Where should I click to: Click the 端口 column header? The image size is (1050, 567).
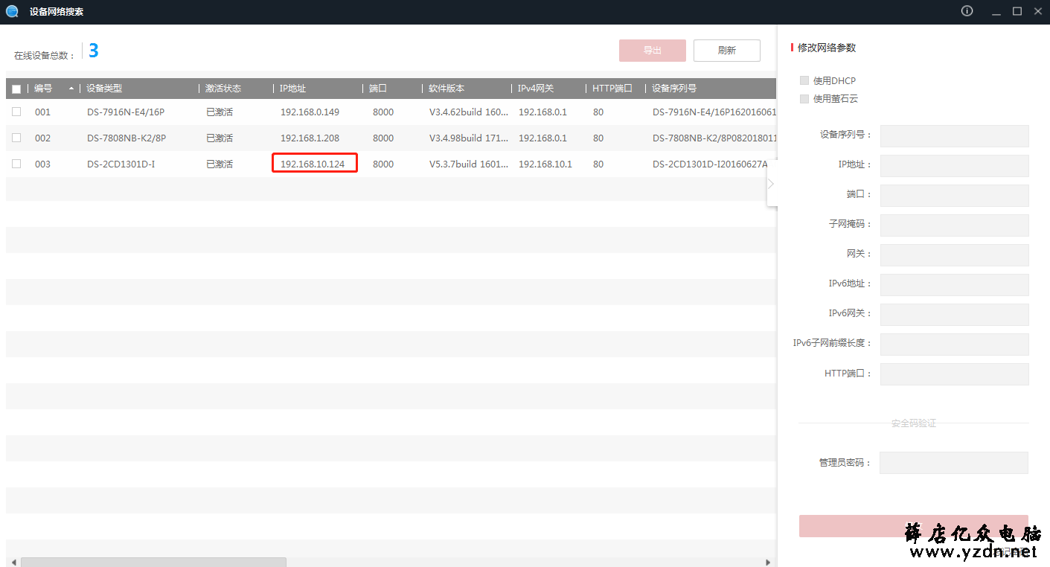click(x=378, y=89)
